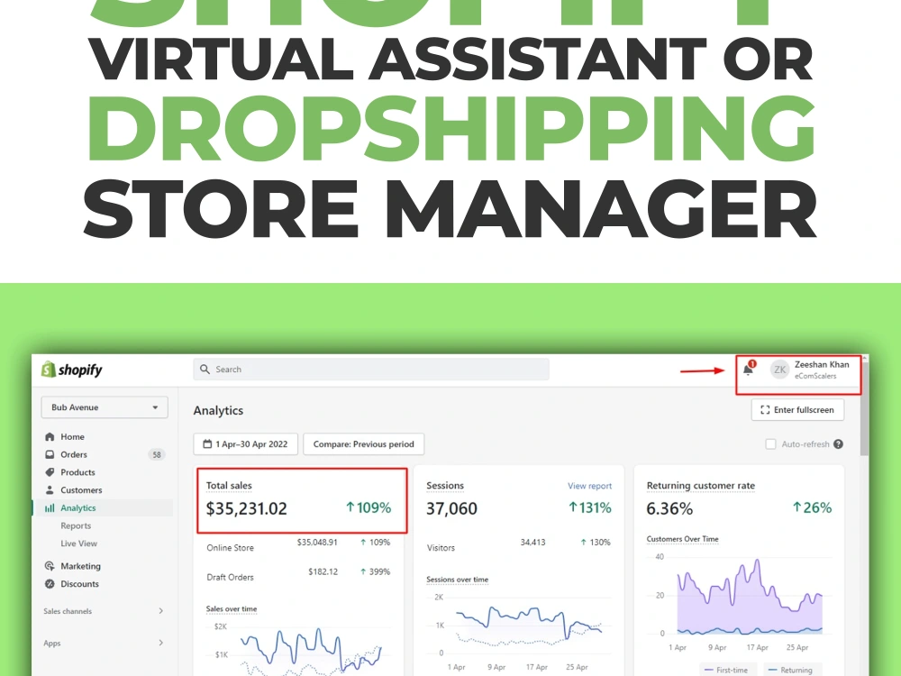
Task: Click the search magnifier icon
Action: (x=205, y=369)
